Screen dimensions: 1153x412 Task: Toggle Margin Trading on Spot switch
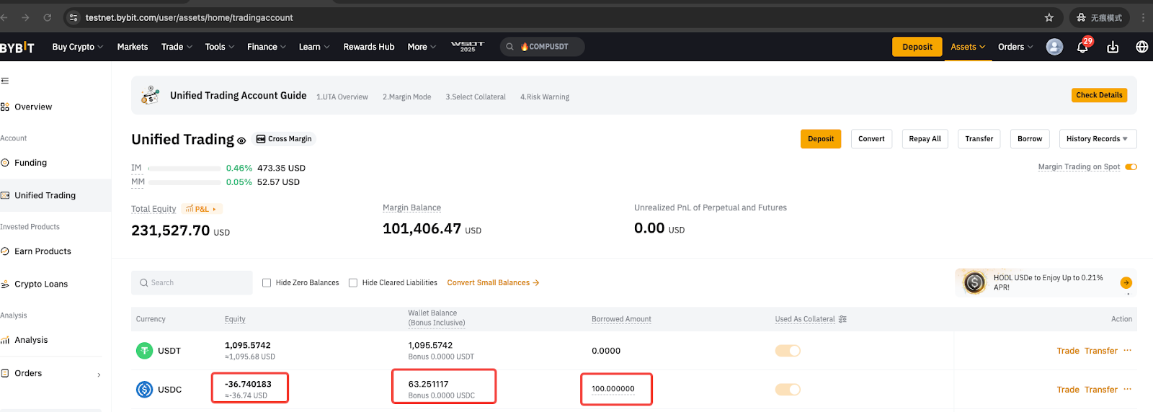pos(1131,167)
